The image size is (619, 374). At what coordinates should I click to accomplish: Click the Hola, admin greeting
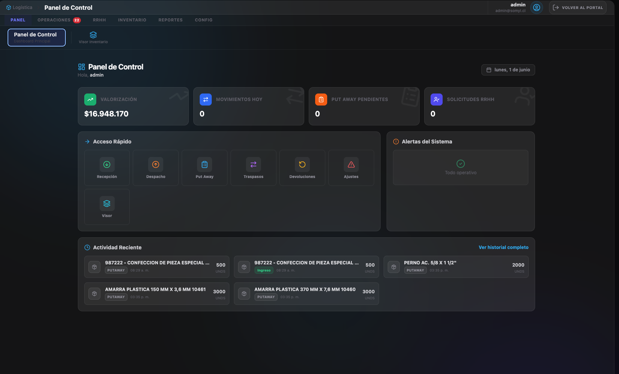pos(91,75)
